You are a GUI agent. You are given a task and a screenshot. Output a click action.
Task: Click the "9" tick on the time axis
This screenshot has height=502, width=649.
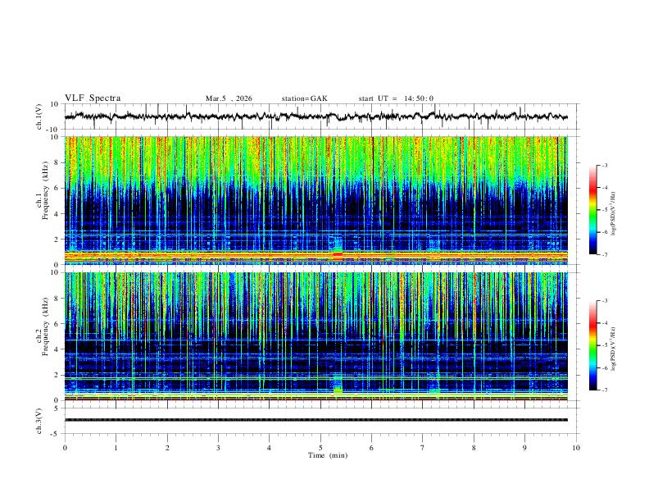coord(524,448)
